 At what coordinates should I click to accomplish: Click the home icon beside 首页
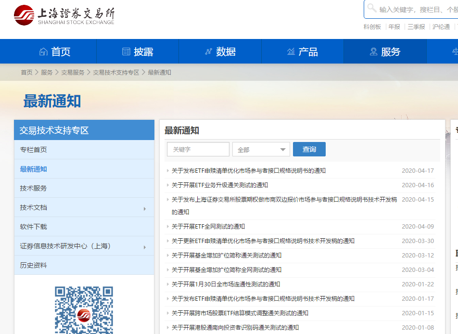click(x=43, y=51)
